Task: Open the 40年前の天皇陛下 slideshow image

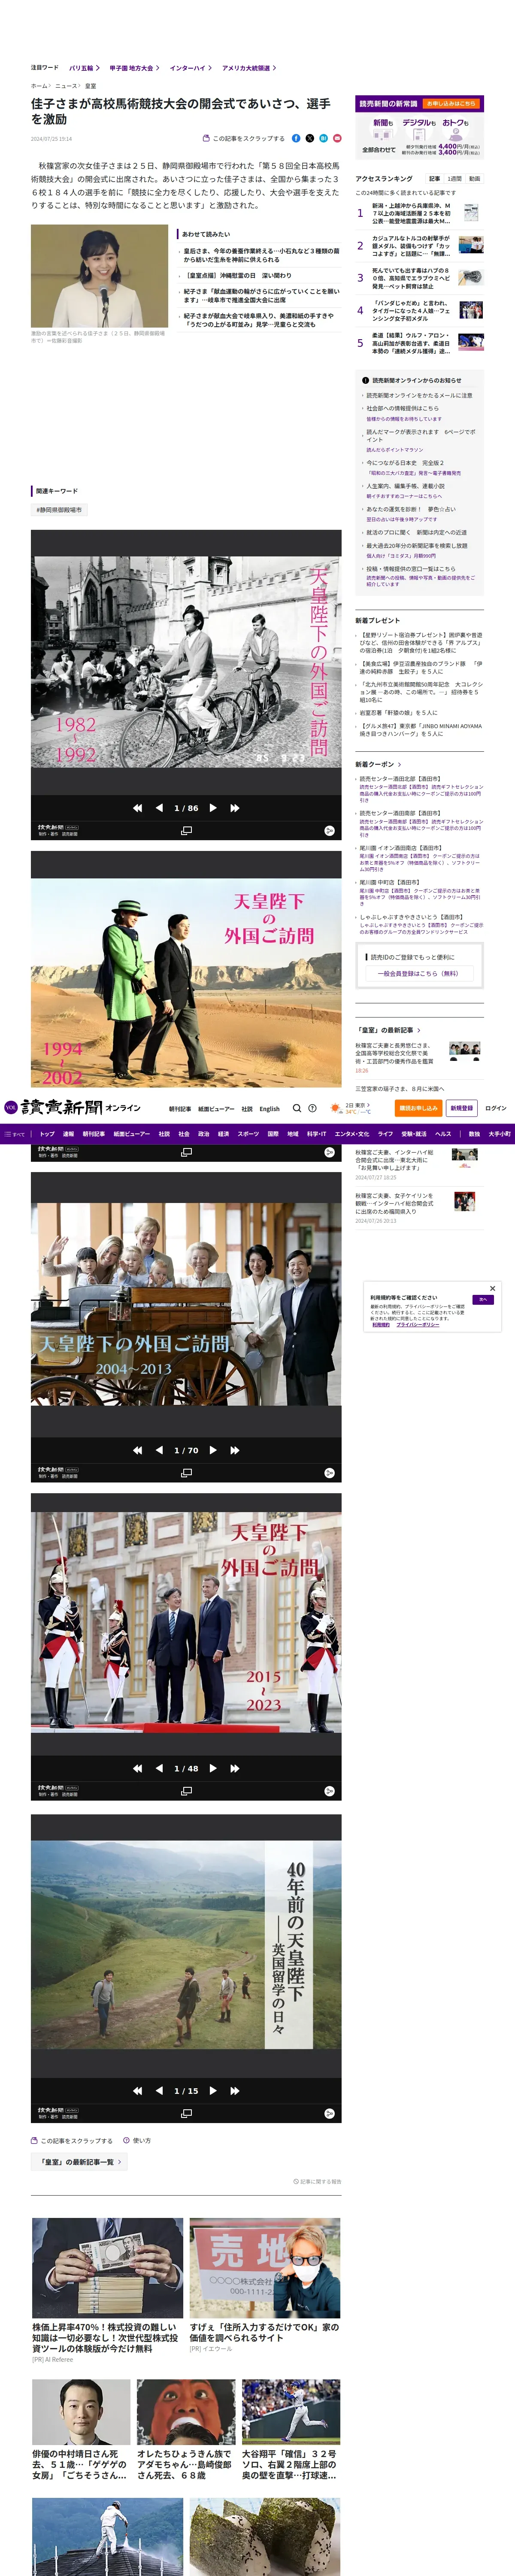Action: [x=186, y=1945]
